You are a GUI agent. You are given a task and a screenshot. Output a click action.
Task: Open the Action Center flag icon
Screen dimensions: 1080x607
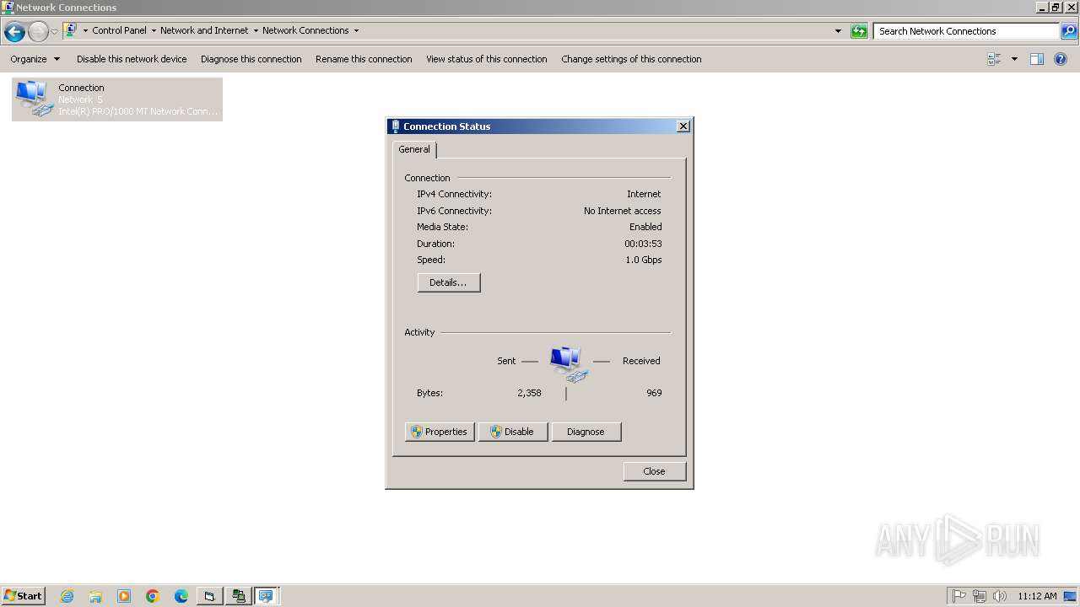959,596
